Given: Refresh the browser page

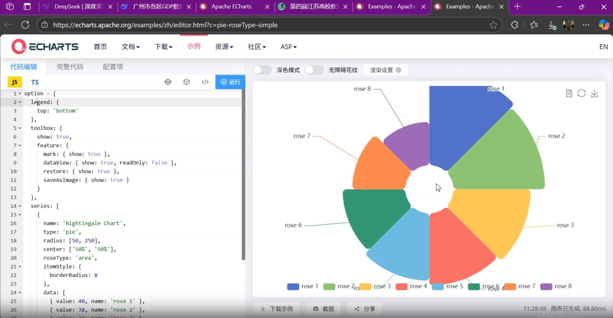Looking at the screenshot, I should pos(25,25).
